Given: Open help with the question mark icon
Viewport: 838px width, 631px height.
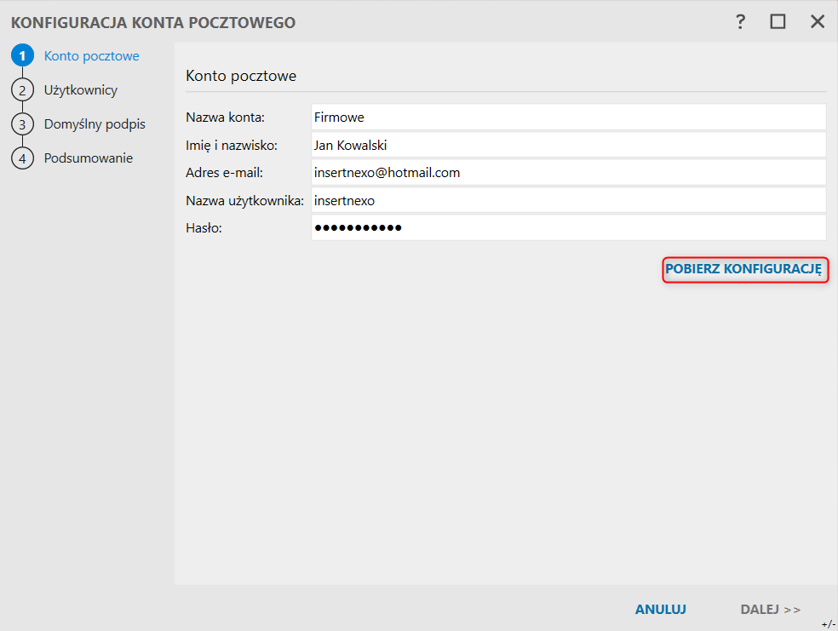Looking at the screenshot, I should coord(741,22).
